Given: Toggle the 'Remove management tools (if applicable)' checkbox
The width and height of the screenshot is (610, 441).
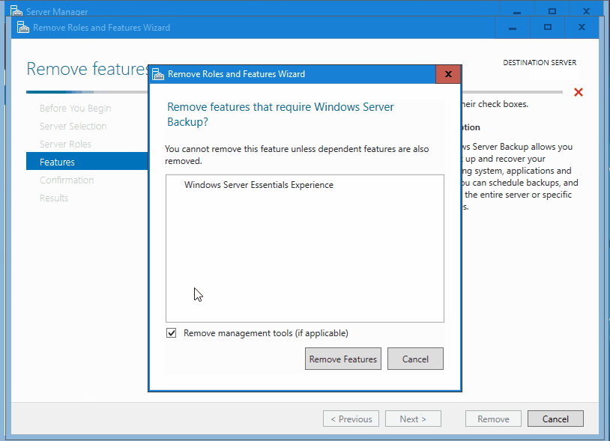Looking at the screenshot, I should coord(171,332).
